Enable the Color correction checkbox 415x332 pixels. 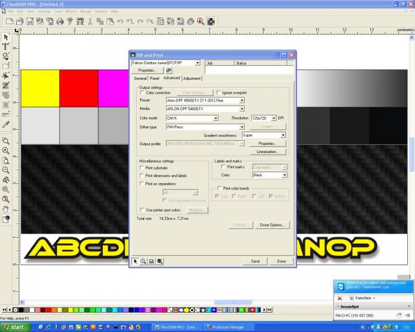pos(142,92)
